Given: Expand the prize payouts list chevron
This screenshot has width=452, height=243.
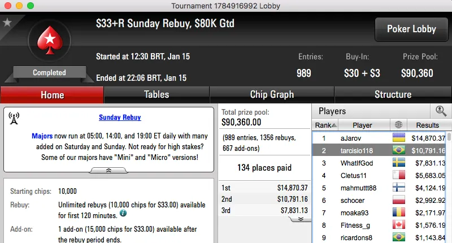Looking at the screenshot, I should (301, 219).
